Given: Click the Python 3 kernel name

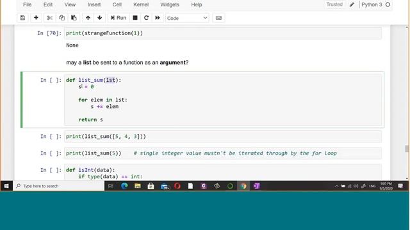Looking at the screenshot, I should click(x=372, y=4).
